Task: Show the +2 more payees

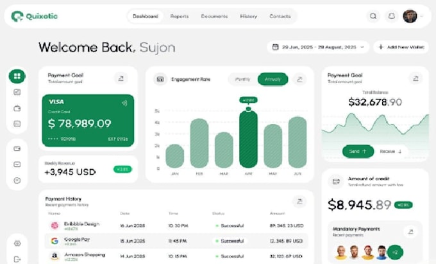Action: coord(395,252)
